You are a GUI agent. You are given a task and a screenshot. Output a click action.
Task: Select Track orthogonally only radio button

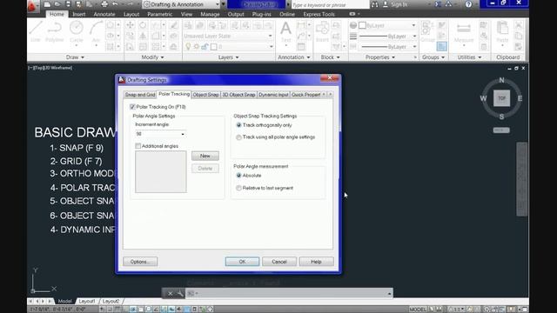pyautogui.click(x=238, y=125)
